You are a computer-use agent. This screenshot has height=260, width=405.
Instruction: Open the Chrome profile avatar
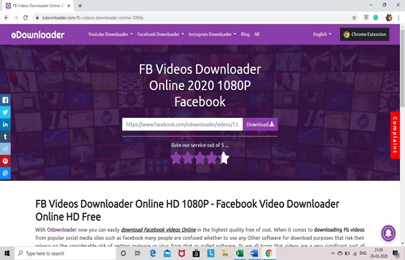tap(389, 18)
